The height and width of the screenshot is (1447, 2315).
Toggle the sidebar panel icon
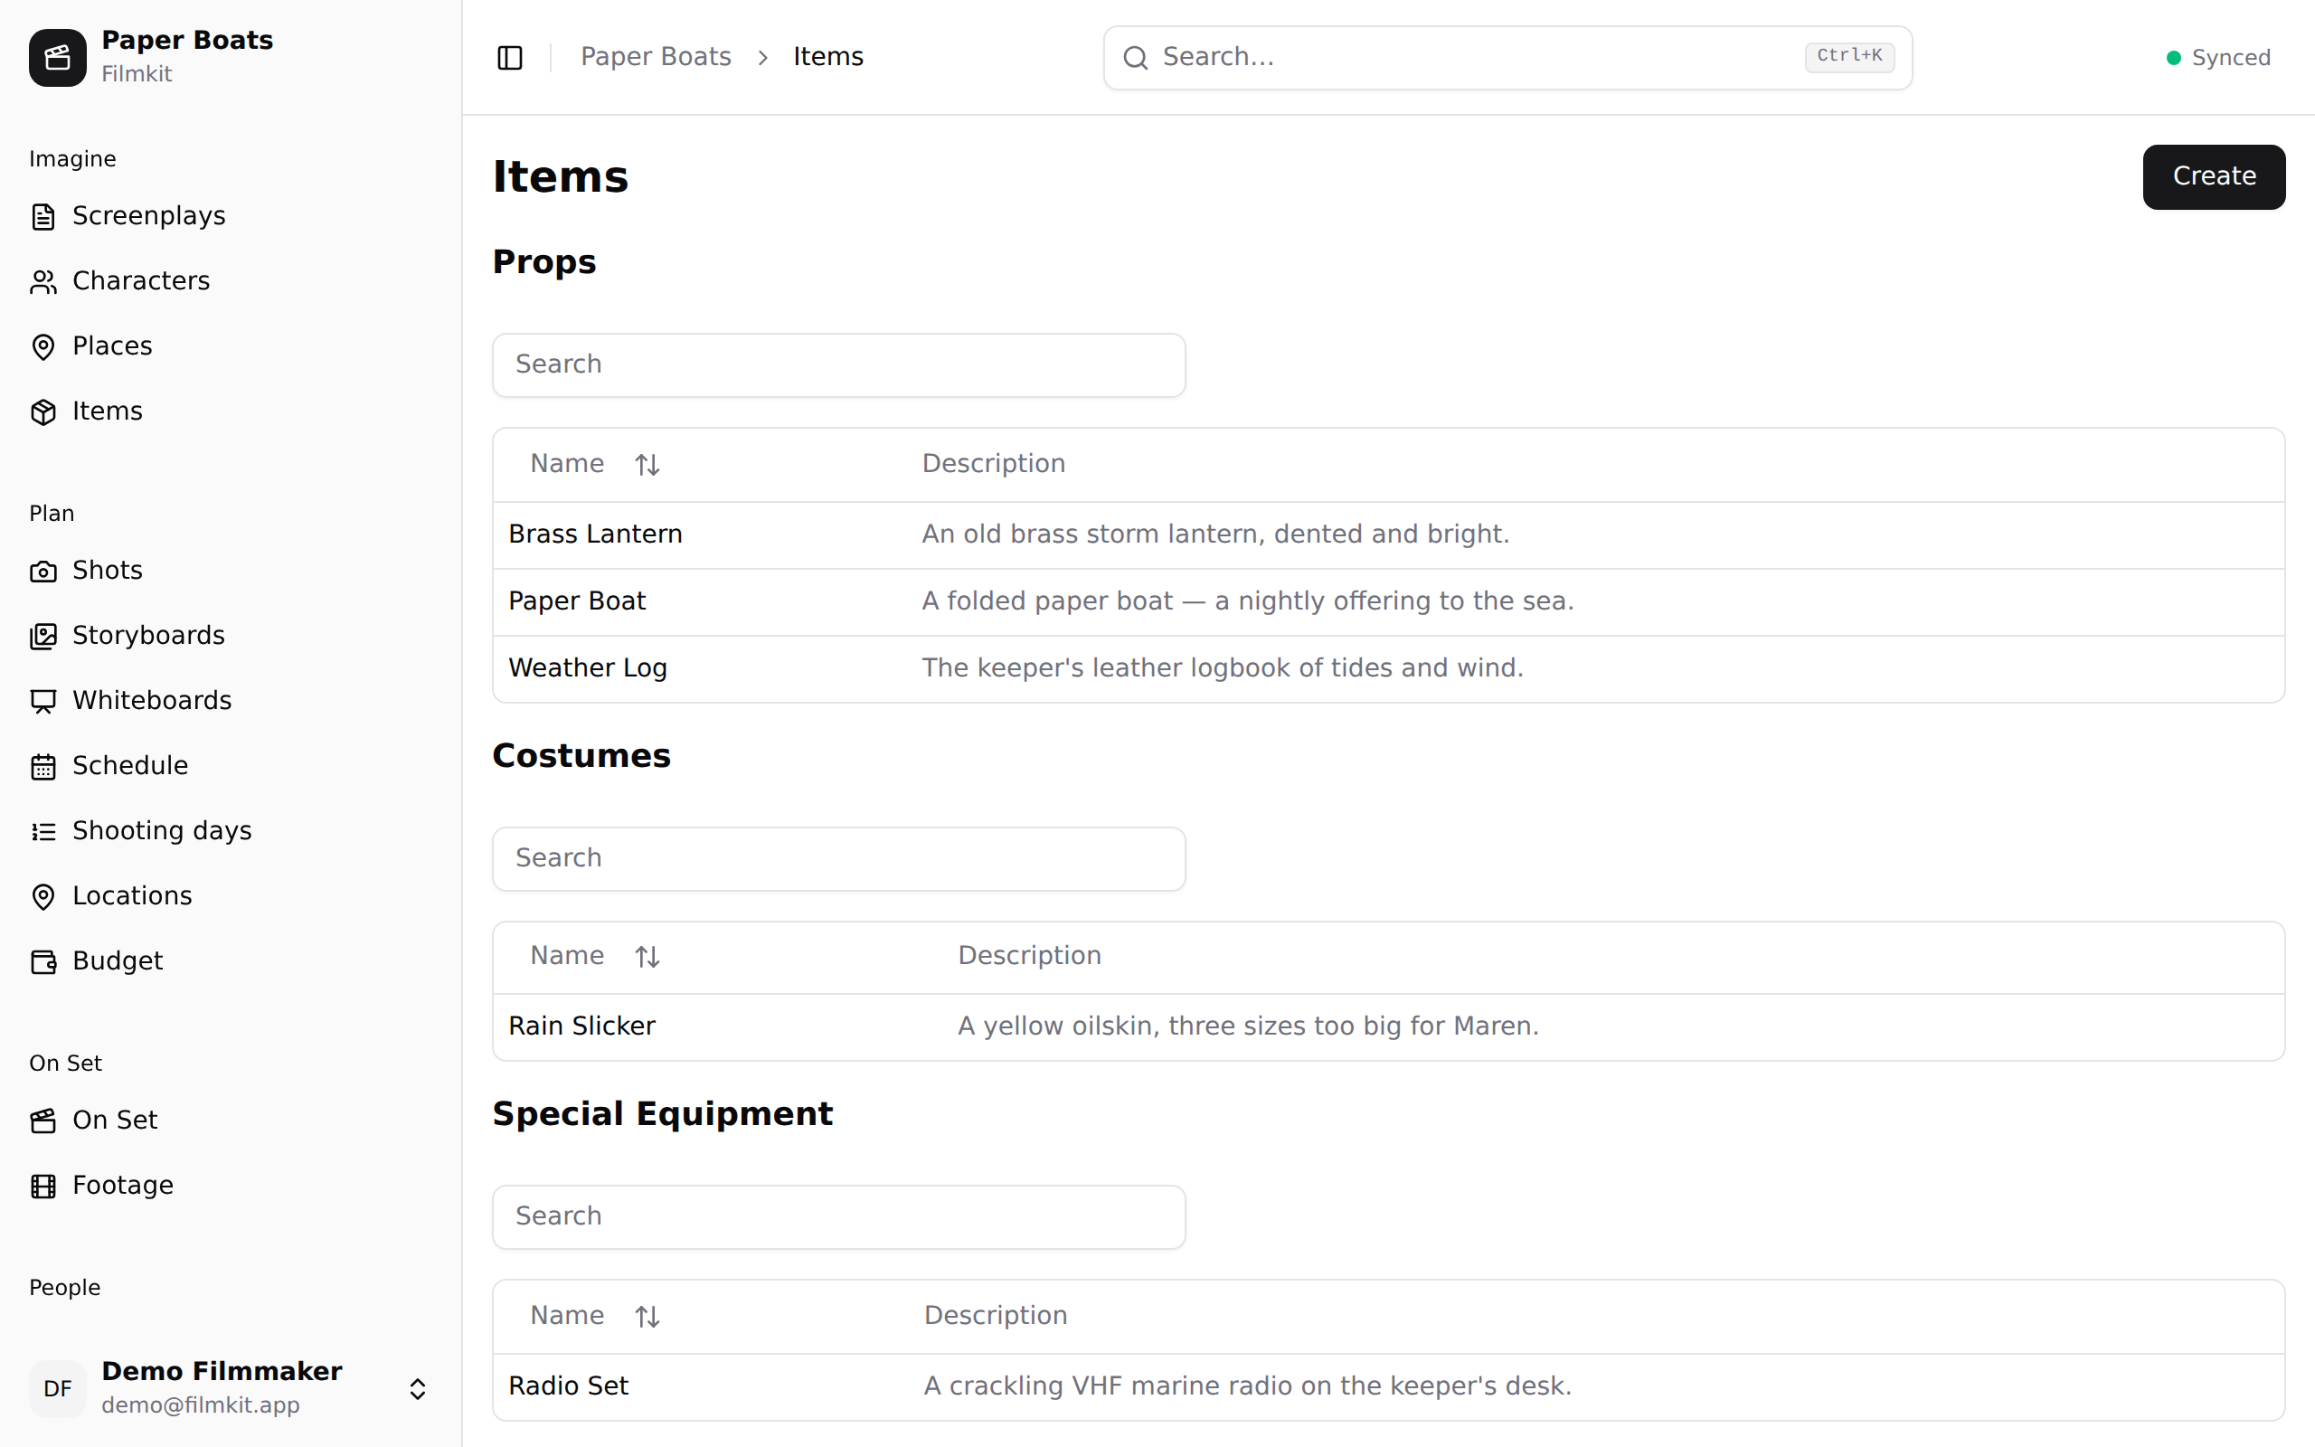[510, 57]
